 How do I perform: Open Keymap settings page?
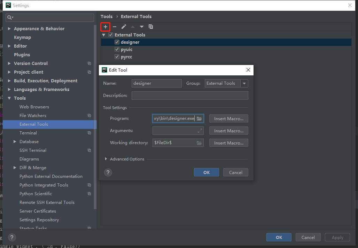[22, 38]
